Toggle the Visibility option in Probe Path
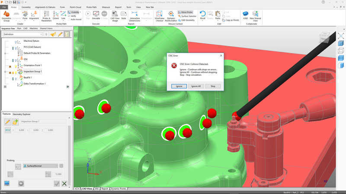 [x=69, y=12]
